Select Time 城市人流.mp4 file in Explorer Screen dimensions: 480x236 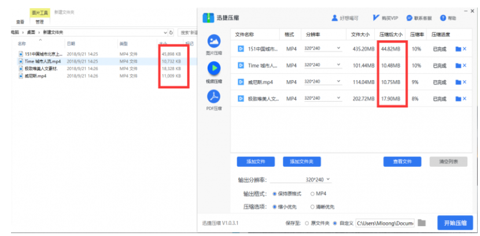coord(43,61)
